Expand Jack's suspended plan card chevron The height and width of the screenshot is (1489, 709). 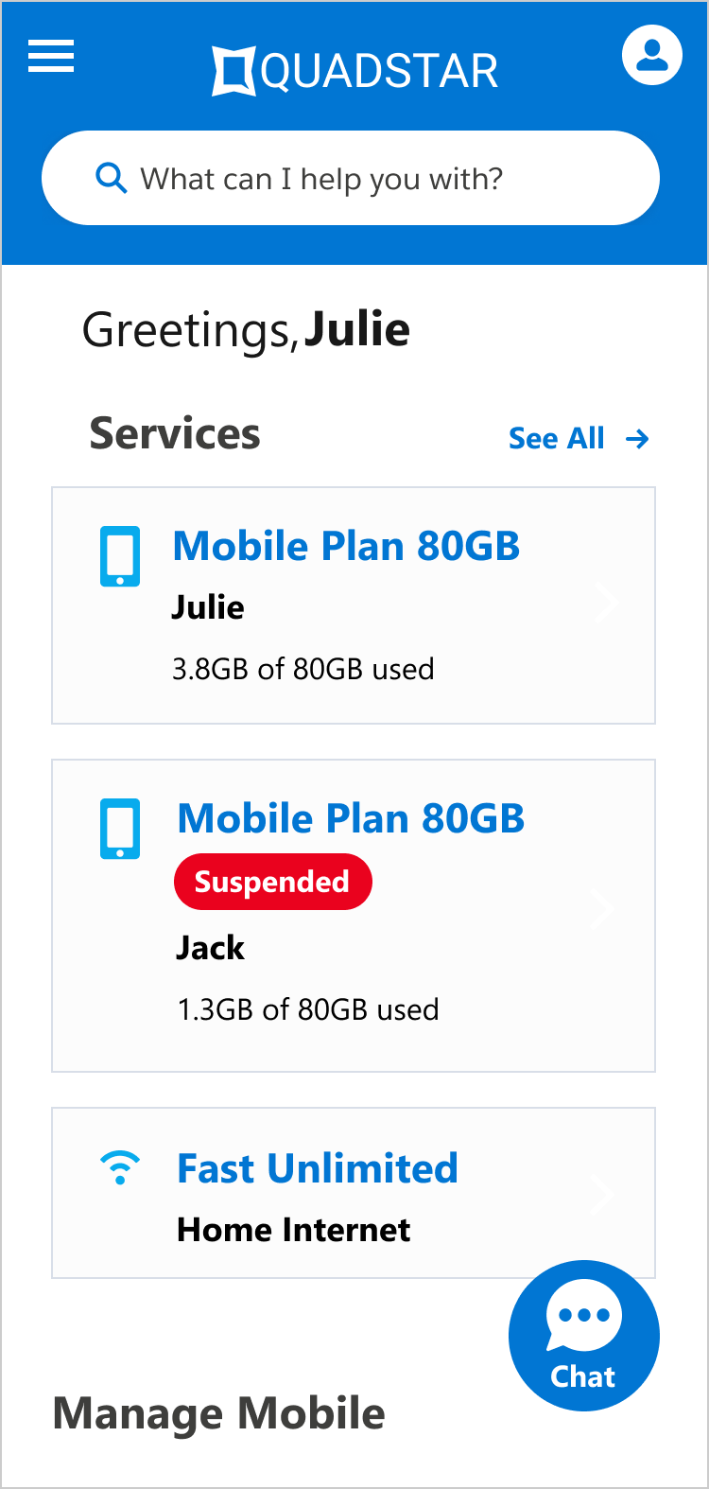[602, 910]
